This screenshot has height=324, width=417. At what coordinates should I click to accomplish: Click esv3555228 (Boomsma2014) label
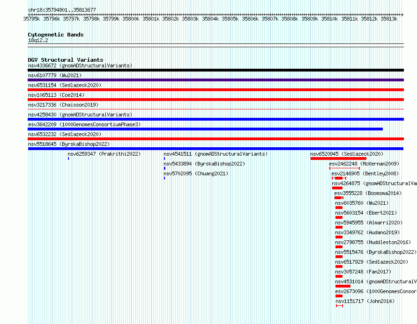pyautogui.click(x=368, y=193)
